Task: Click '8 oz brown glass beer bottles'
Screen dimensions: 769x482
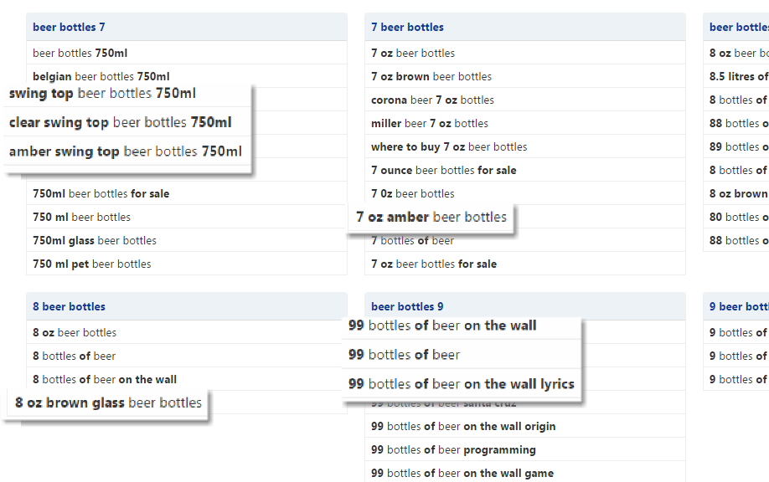Action: tap(108, 403)
